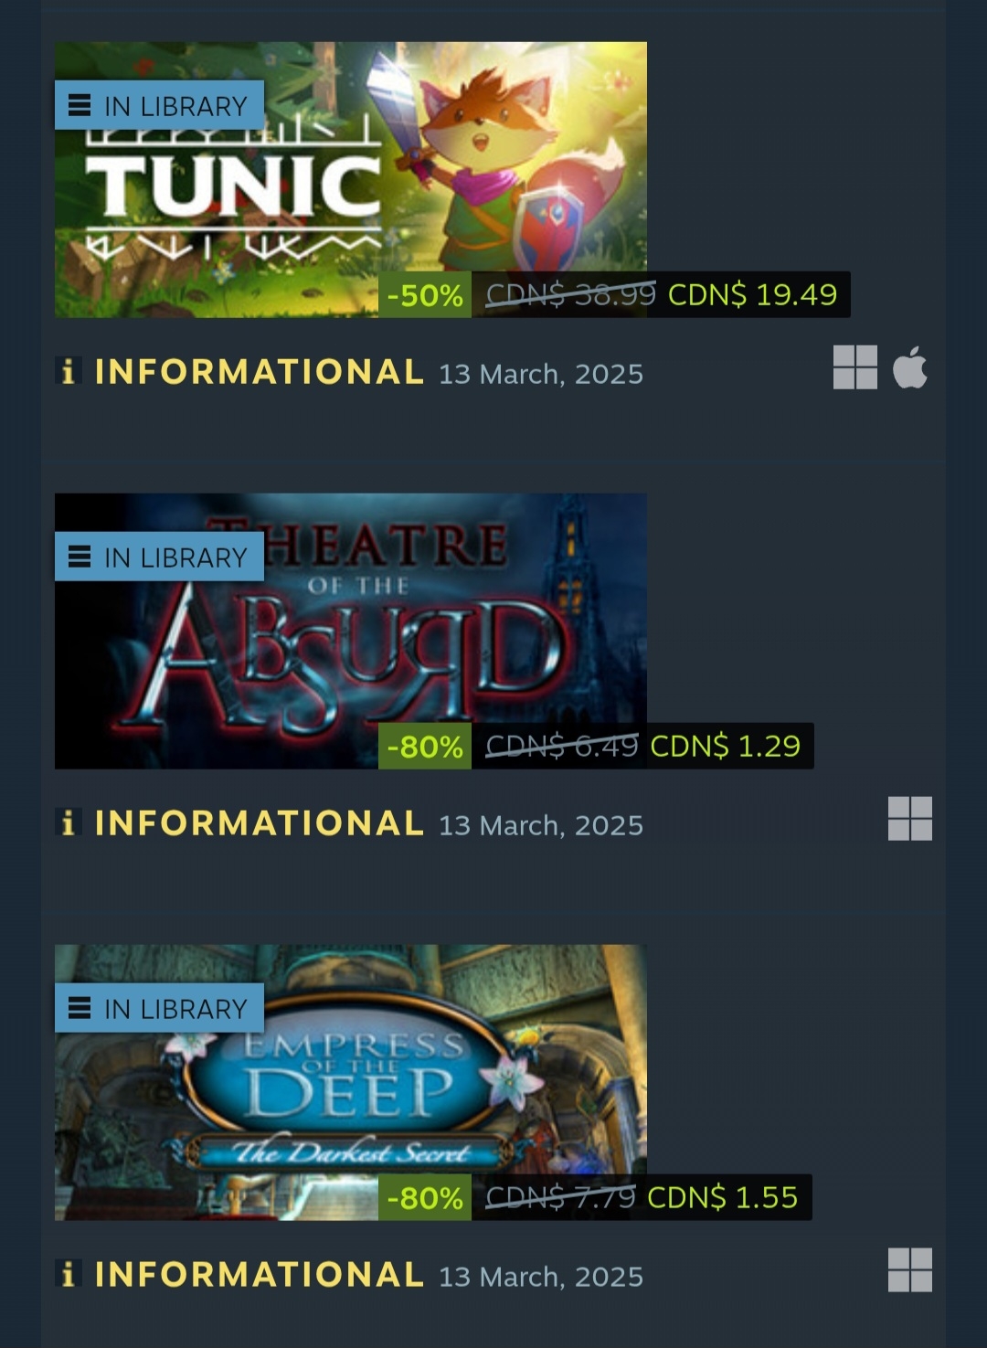Open the Theatre of the Absurd capsule image
This screenshot has height=1348, width=987.
click(x=351, y=631)
